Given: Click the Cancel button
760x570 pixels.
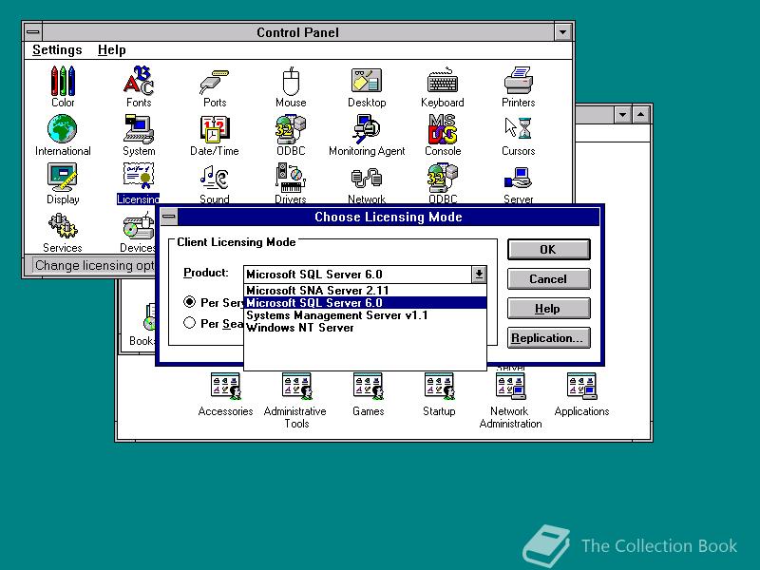Looking at the screenshot, I should (549, 278).
